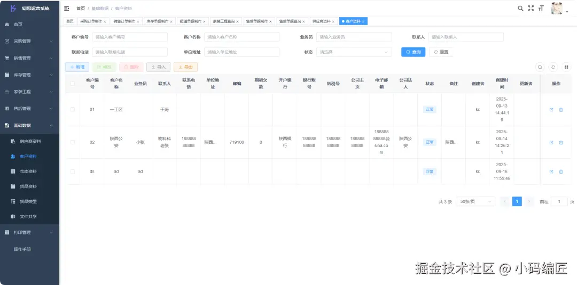Click the system logo icon in sidebar
577x285 pixels.
coord(13,8)
